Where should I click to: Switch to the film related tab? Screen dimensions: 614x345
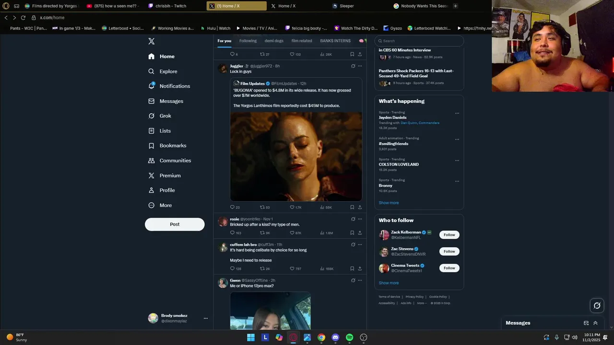tap(302, 41)
